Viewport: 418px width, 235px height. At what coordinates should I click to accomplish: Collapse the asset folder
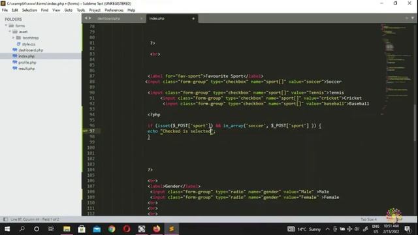pos(10,32)
